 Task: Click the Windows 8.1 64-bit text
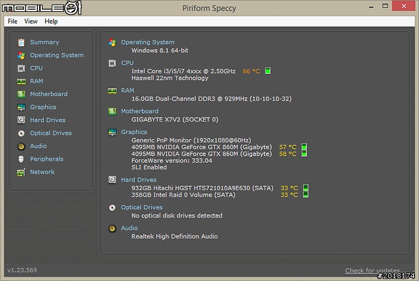click(160, 50)
